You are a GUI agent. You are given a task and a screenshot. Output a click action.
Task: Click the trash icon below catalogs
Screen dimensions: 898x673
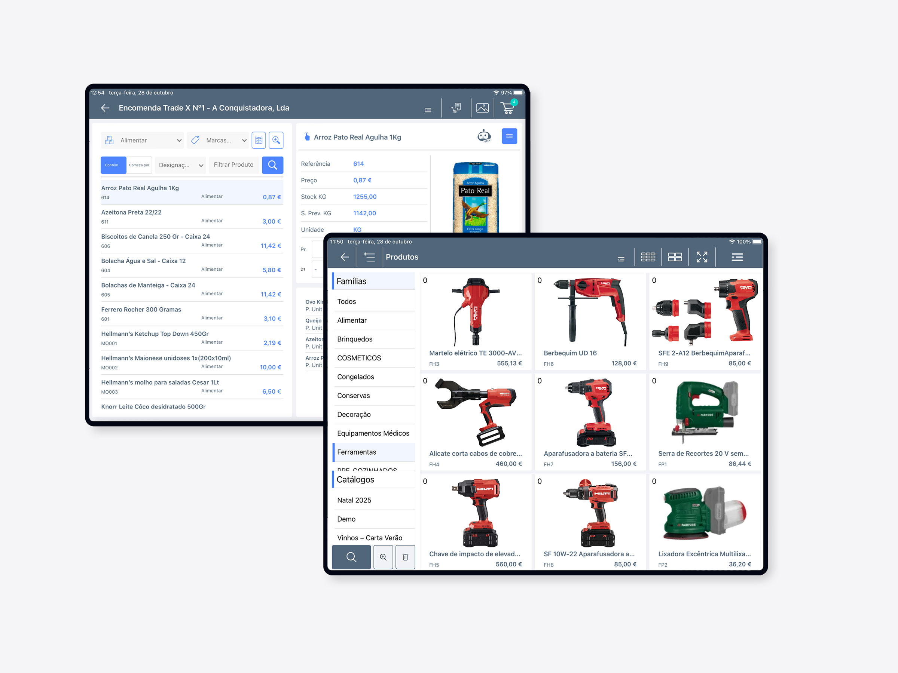[405, 557]
